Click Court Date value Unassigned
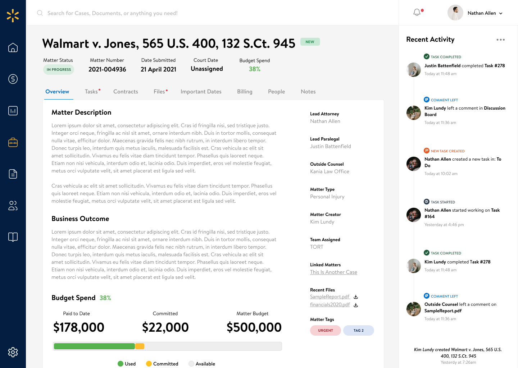 [x=207, y=69]
